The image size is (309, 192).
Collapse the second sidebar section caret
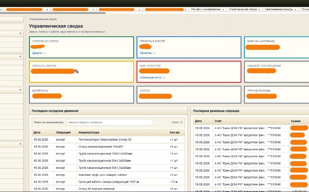click(20, 56)
